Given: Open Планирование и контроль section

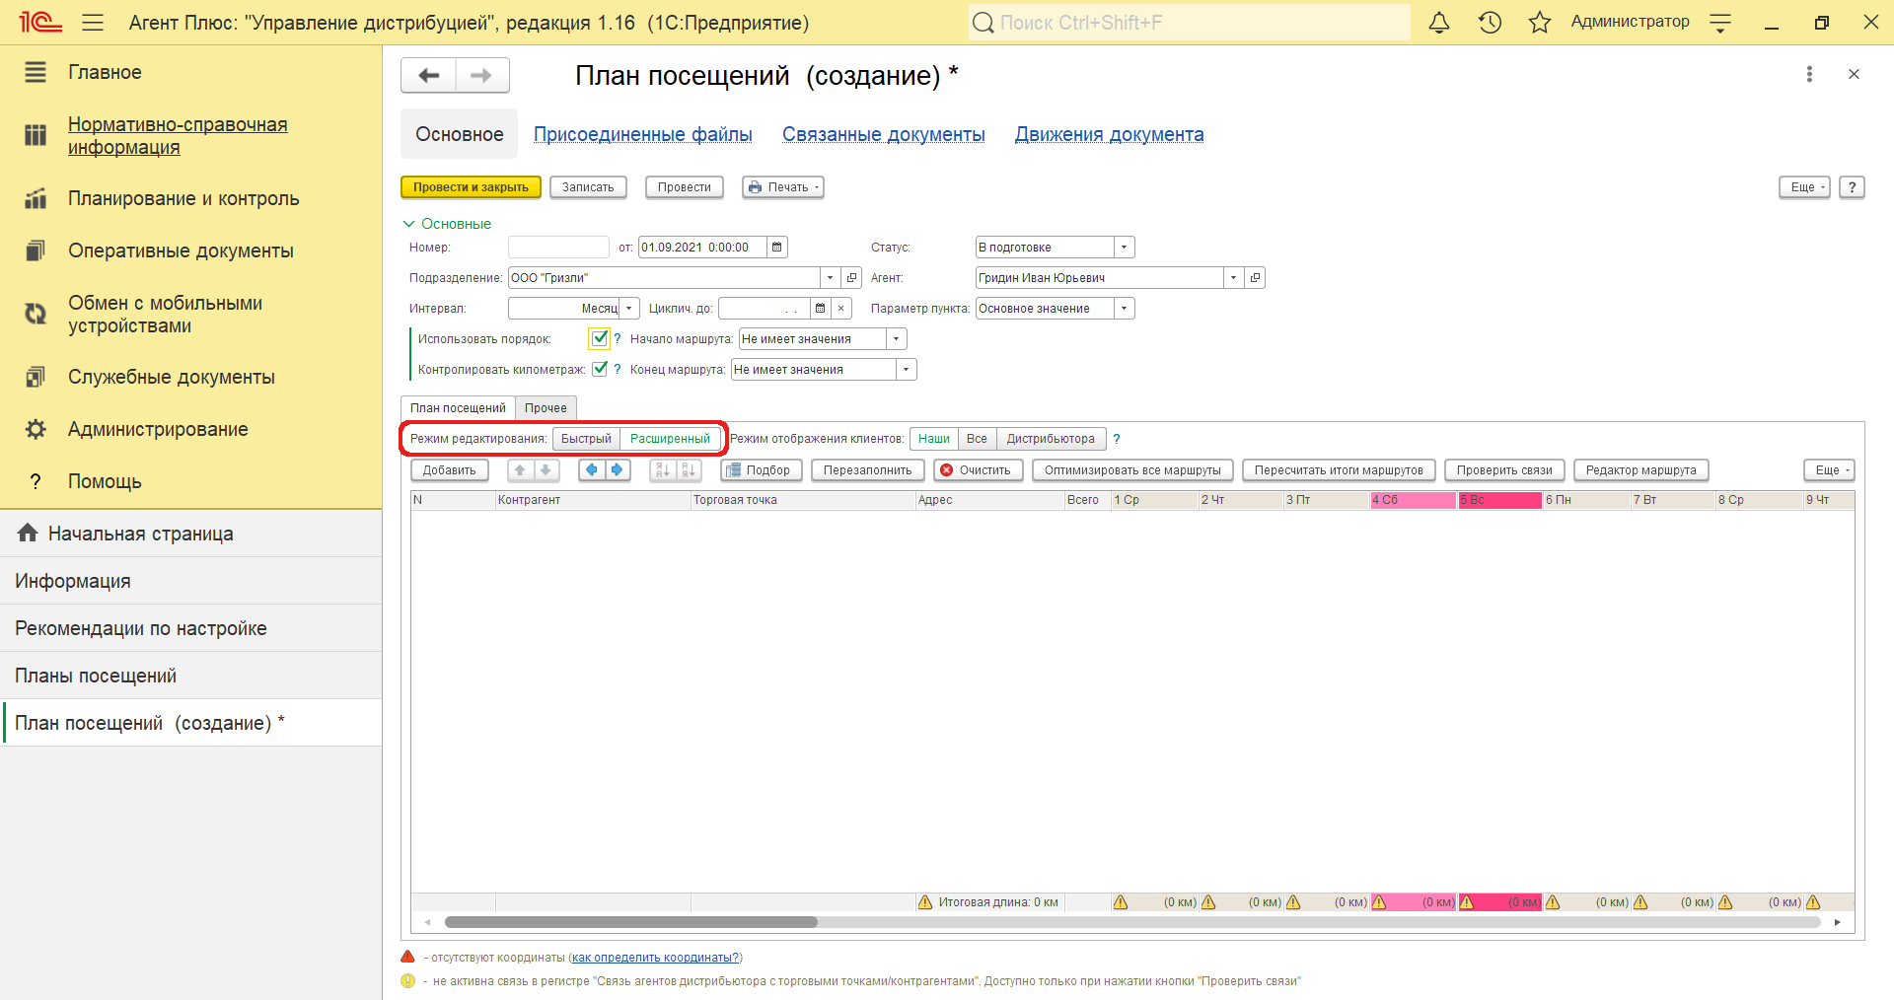Looking at the screenshot, I should tap(183, 198).
